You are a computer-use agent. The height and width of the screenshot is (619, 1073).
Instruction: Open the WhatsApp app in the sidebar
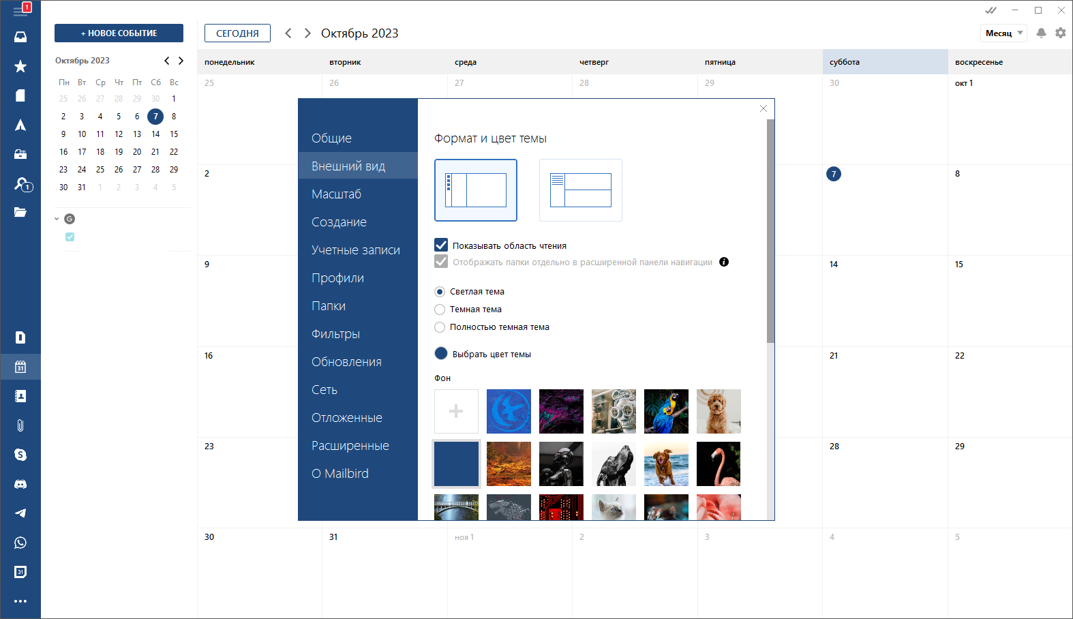[20, 543]
